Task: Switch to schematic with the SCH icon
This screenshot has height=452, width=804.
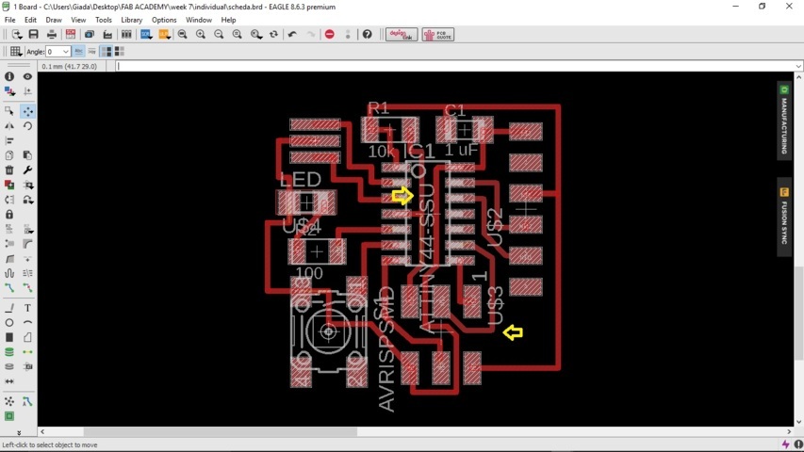Action: pos(71,34)
